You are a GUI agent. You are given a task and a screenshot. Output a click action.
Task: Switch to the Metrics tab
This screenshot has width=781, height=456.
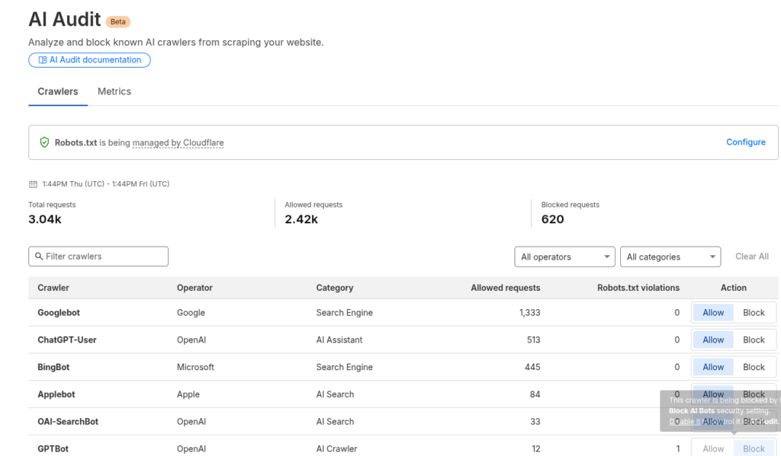coord(114,91)
